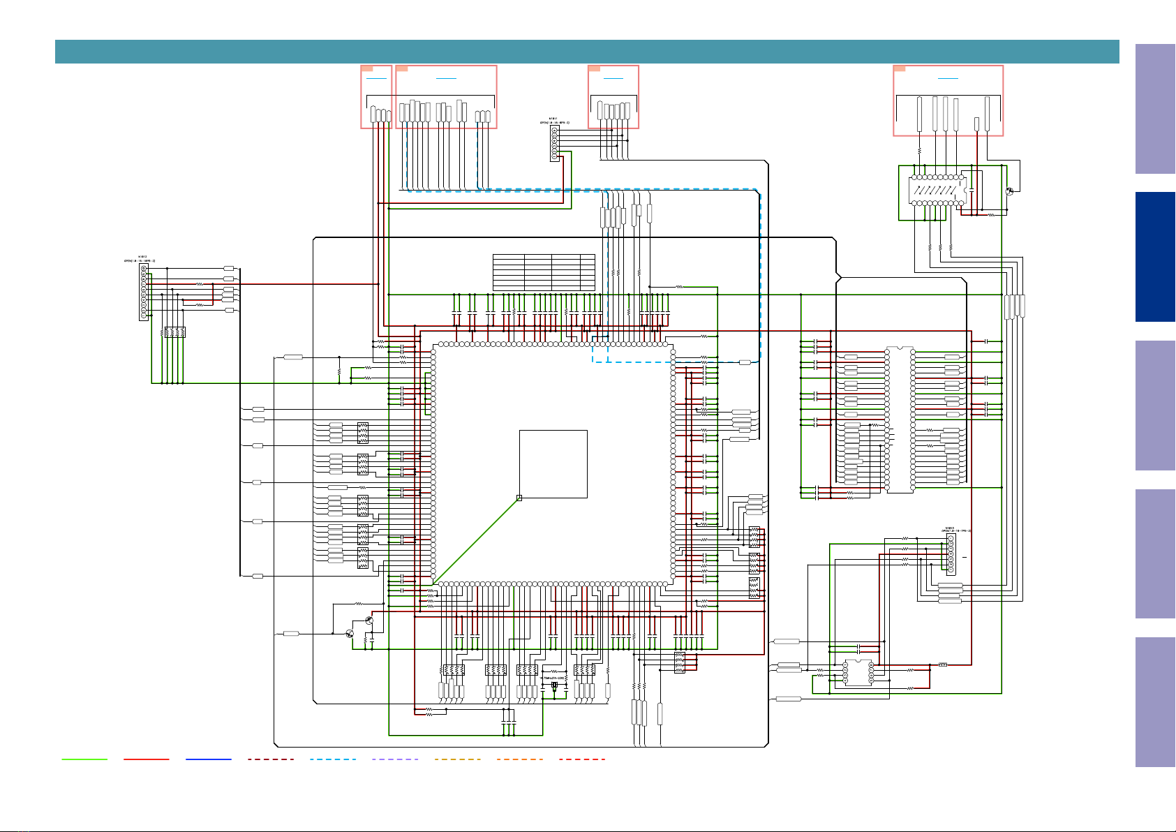This screenshot has height=832, width=1176.
Task: Click the rectangle inside the large central IC
Action: click(x=553, y=464)
